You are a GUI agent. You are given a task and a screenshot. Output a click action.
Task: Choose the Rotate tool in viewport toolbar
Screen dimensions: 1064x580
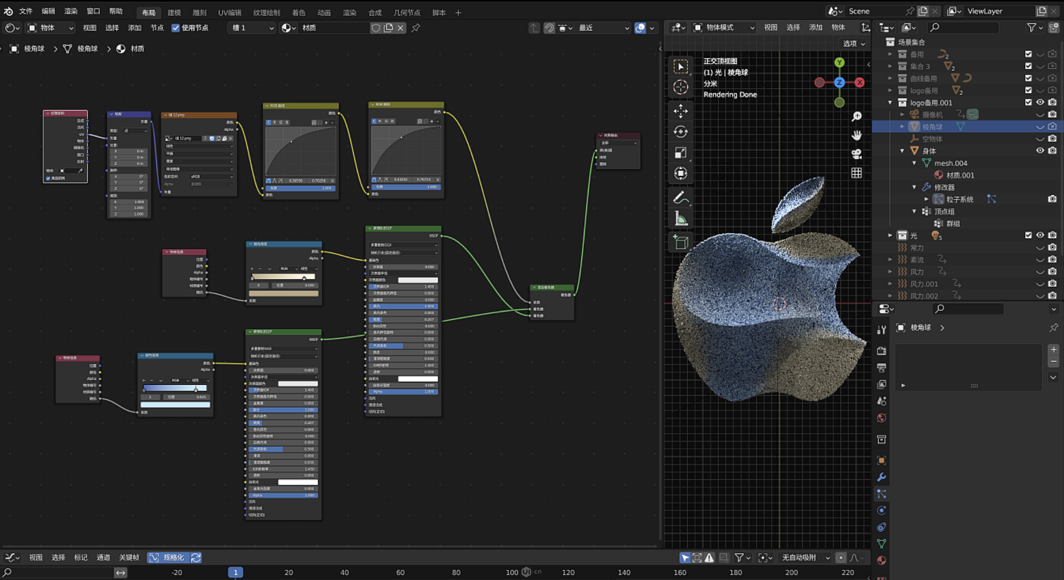pos(680,132)
